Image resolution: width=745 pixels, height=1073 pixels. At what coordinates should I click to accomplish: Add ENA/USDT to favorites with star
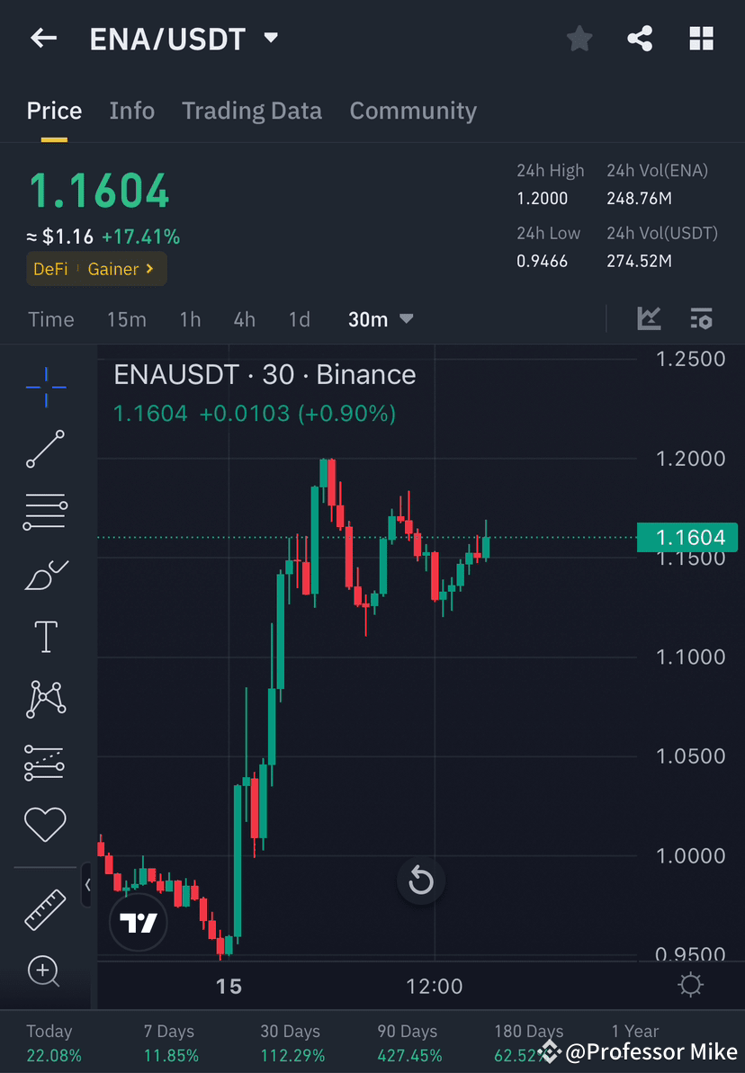click(x=579, y=39)
